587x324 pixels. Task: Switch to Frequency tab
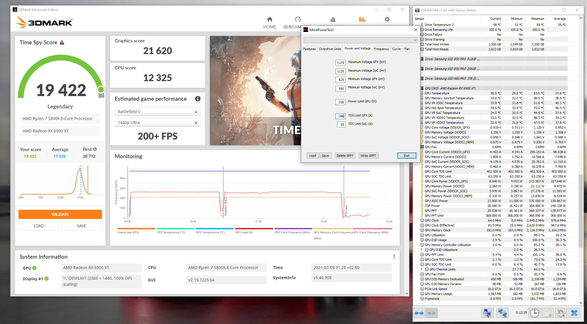pyautogui.click(x=381, y=49)
